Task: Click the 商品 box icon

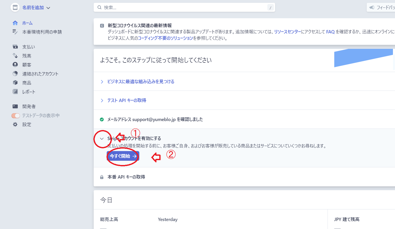Action: pos(15,83)
